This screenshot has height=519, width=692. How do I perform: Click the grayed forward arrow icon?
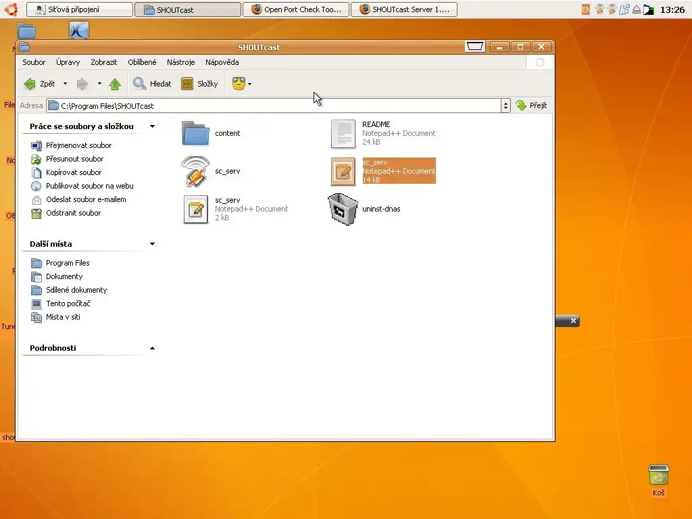tap(82, 84)
